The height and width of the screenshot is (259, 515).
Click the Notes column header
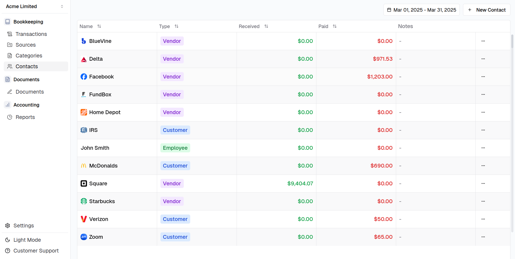[406, 26]
